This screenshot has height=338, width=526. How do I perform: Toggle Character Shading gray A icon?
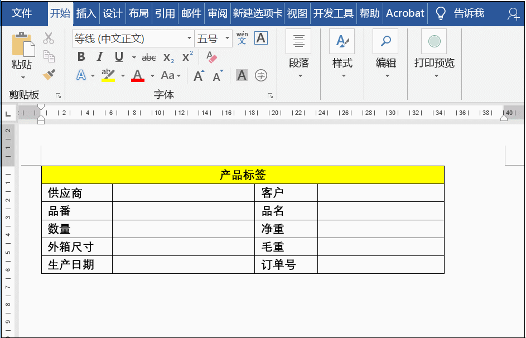pyautogui.click(x=242, y=75)
